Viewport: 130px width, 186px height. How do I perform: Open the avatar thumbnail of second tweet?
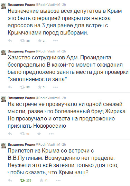3,52
